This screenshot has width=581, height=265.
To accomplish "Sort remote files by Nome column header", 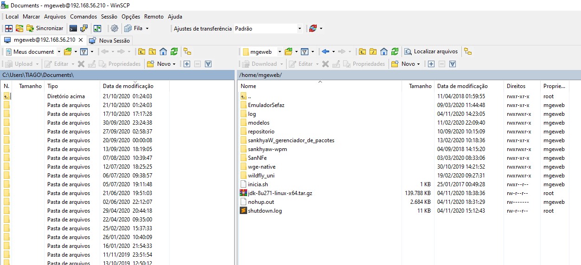I will [319, 86].
